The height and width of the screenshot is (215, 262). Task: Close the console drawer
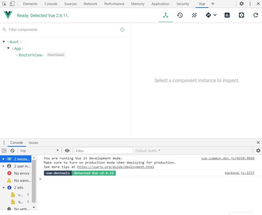click(x=258, y=142)
